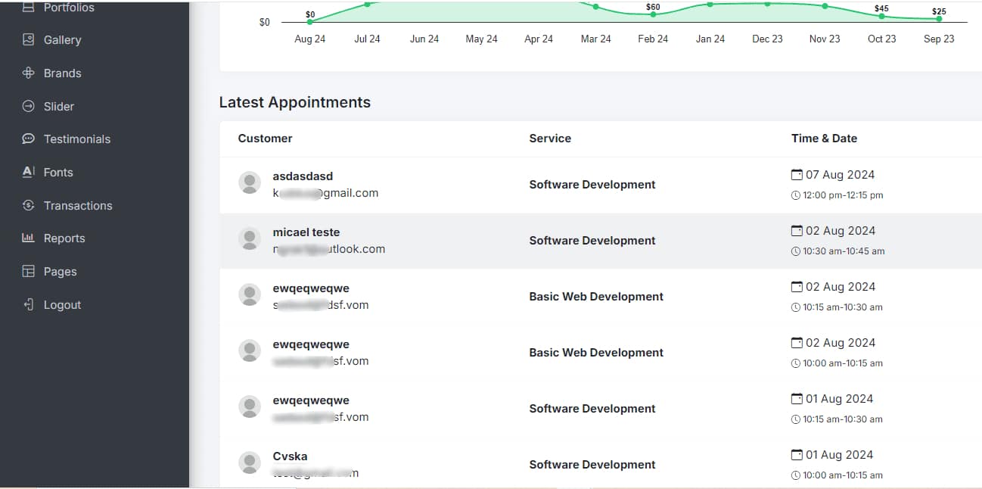This screenshot has width=982, height=489.
Task: Click the micael teste avatar image
Action: point(250,238)
